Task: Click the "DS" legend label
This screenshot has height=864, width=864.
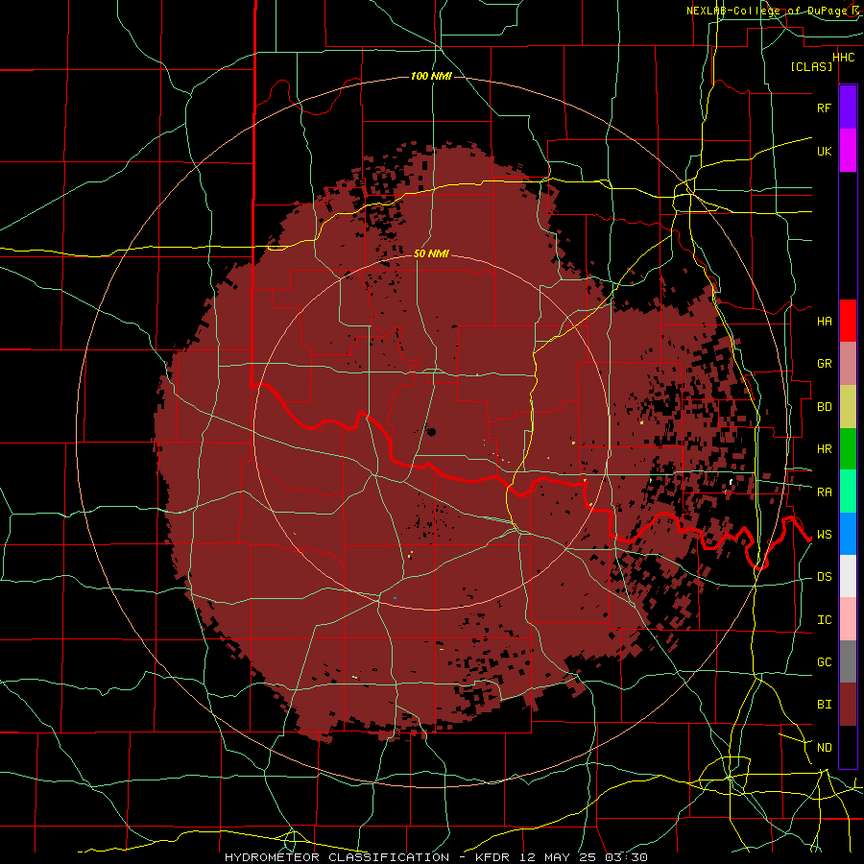Action: [824, 576]
